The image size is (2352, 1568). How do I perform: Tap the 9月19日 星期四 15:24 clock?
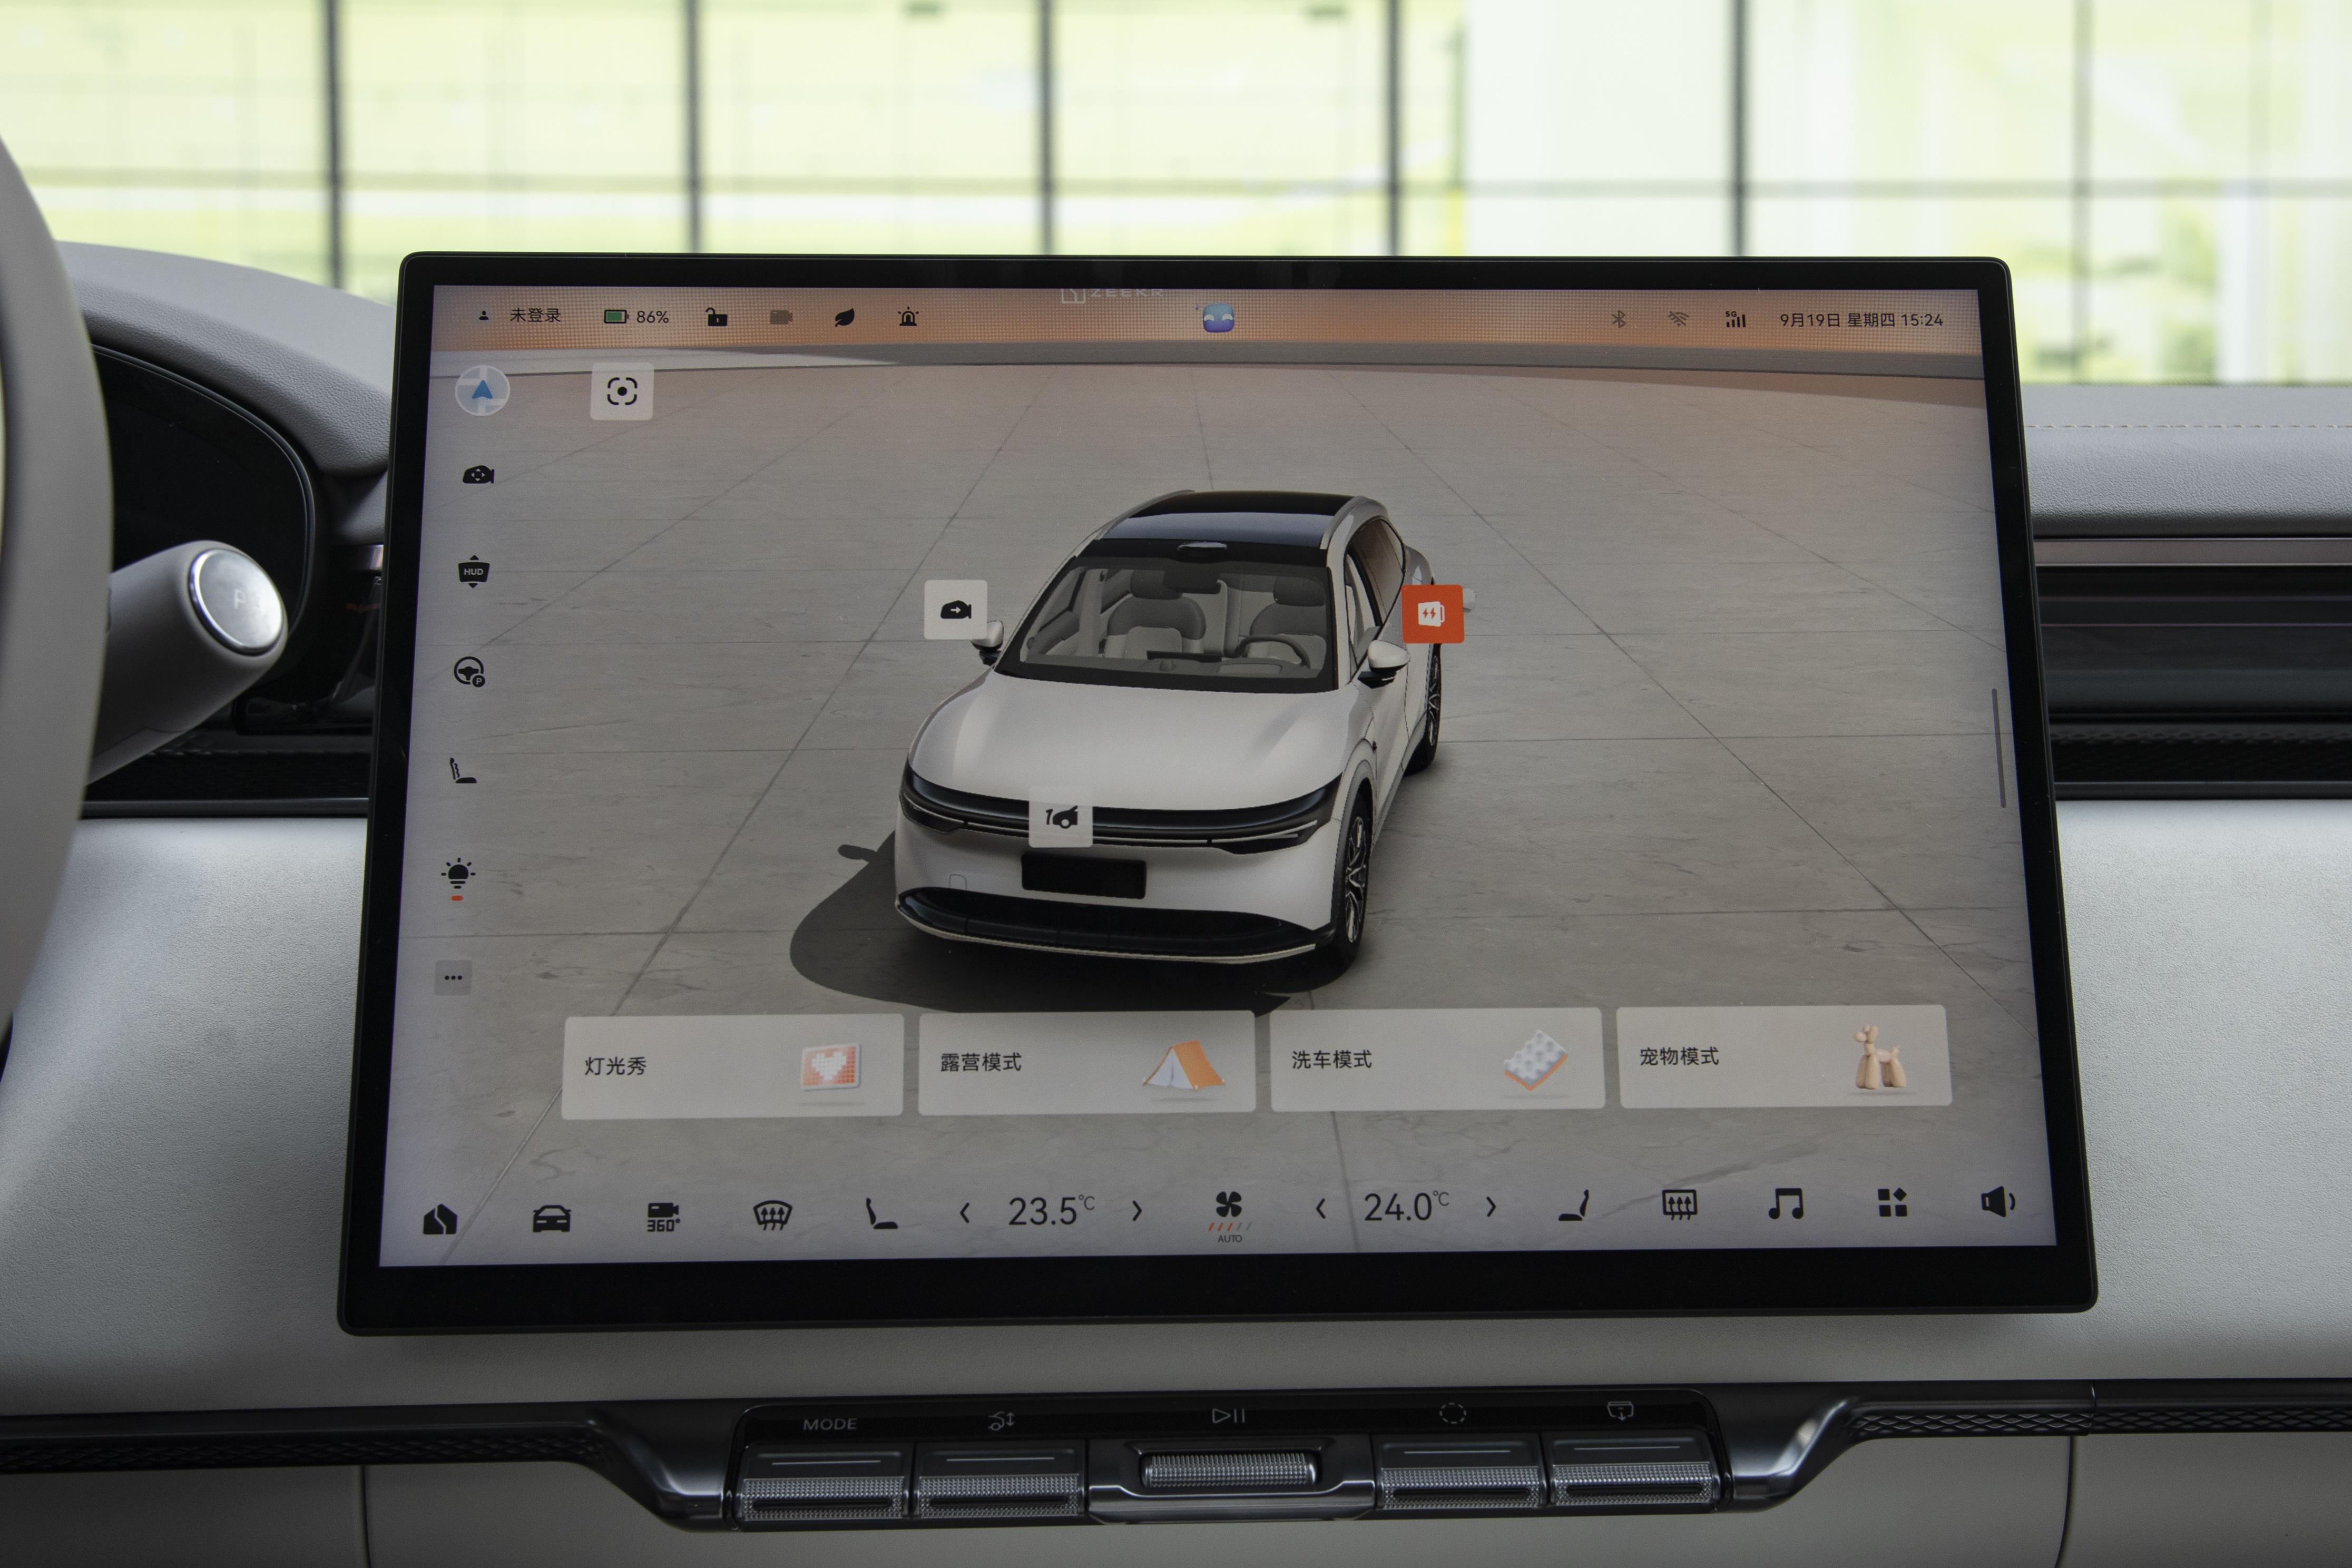1860,320
